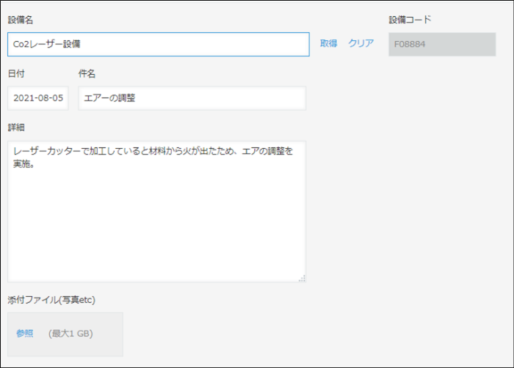Click the 設備名 label
514x368 pixels.
(21, 20)
